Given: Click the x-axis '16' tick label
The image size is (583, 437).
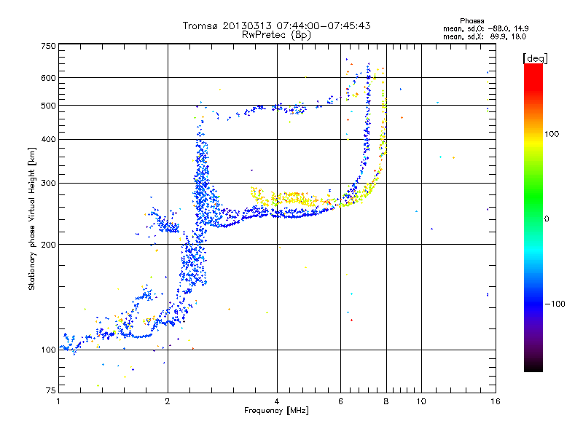Looking at the screenshot, I should coord(496,401).
